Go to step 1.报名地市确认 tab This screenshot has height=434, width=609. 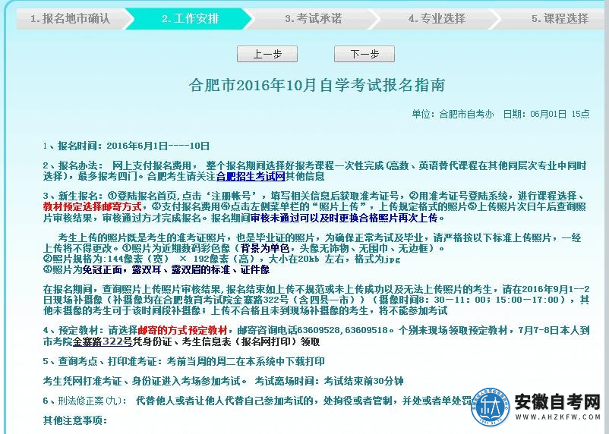click(x=72, y=19)
